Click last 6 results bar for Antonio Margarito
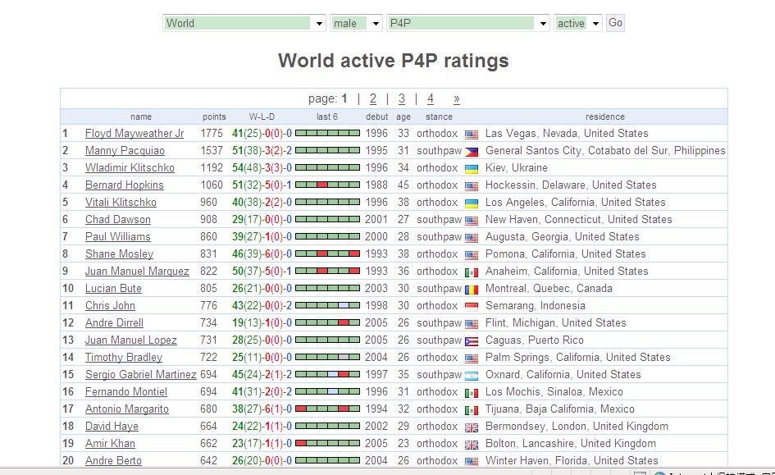Image resolution: width=775 pixels, height=475 pixels. (x=327, y=409)
